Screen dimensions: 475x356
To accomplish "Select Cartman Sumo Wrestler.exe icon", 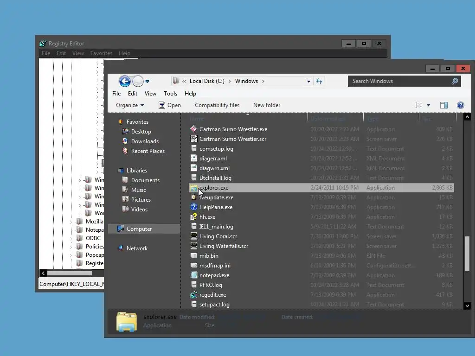I will [x=193, y=129].
